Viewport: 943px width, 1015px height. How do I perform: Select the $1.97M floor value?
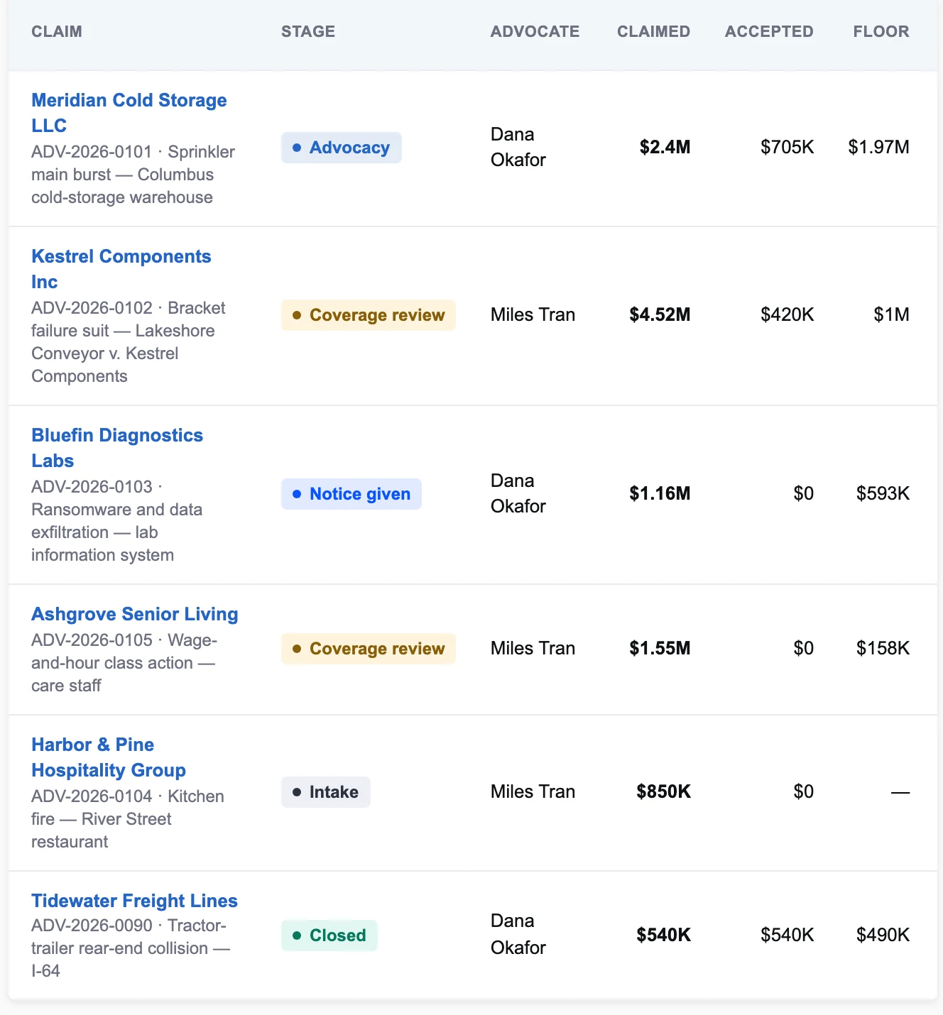[x=879, y=147]
